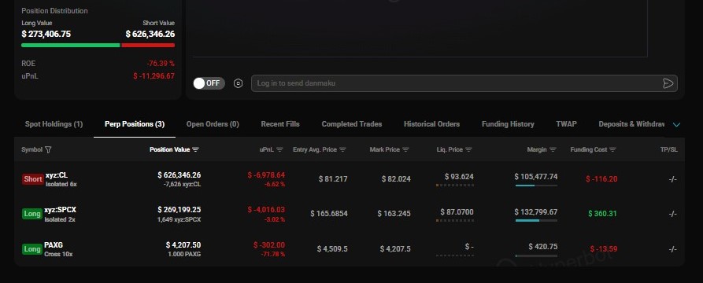Click liquidation price $ 93.624
Viewport: 703px width, 283px height.
pos(459,177)
